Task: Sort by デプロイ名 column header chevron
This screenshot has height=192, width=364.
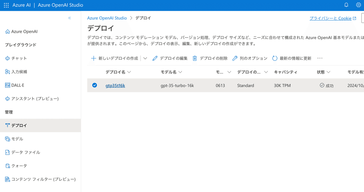Action: tap(129, 72)
